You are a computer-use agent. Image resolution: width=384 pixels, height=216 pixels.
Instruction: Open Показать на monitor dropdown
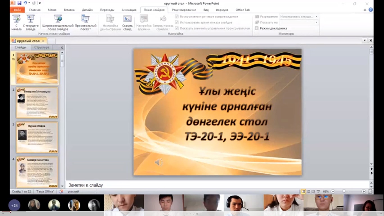[x=317, y=22]
